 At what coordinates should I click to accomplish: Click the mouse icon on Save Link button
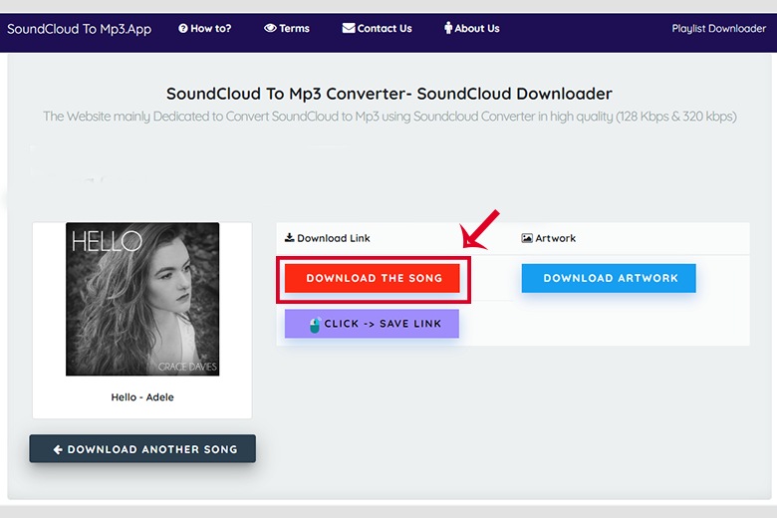coord(315,325)
